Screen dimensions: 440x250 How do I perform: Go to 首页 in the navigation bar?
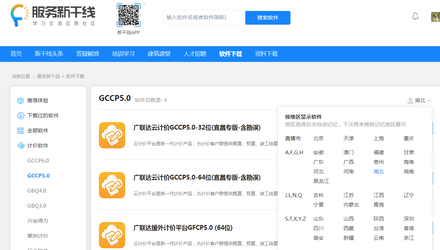point(16,54)
